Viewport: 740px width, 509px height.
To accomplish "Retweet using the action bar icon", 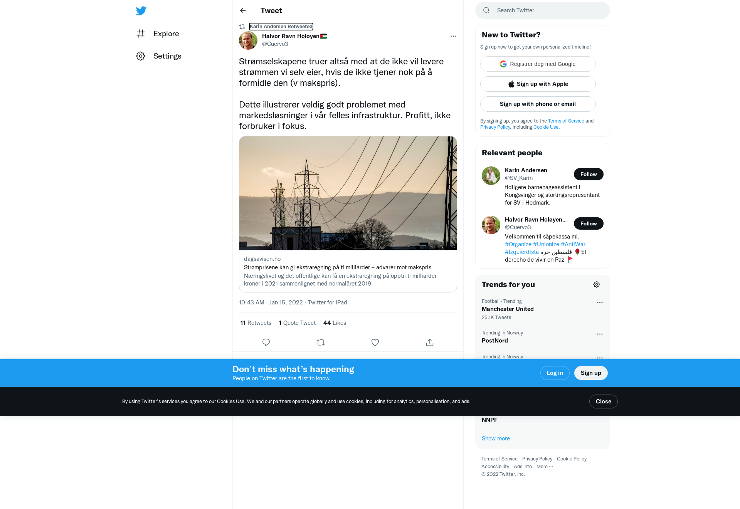I will click(x=321, y=342).
